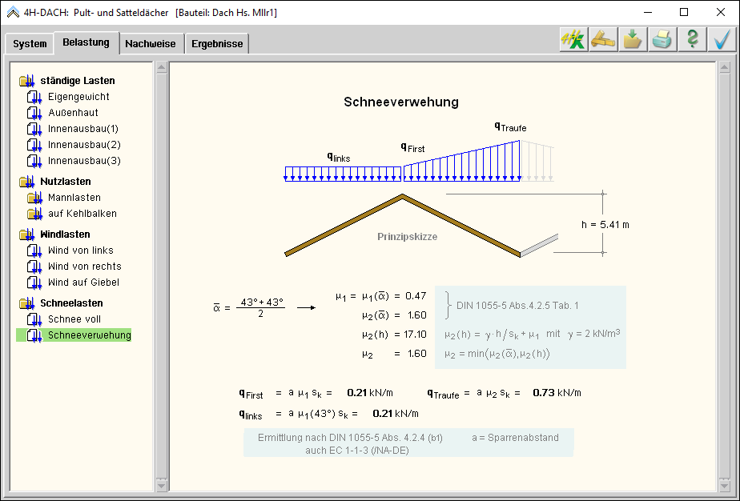740x501 pixels.
Task: Click sidebar scrollbar down arrow
Action: tap(161, 485)
